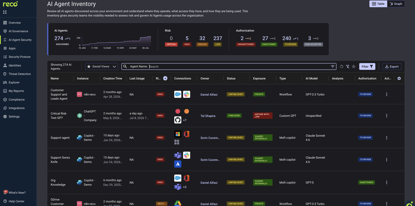415x206 pixels.
Task: Click +7 connections in Critical Risk row
Action: [185, 120]
